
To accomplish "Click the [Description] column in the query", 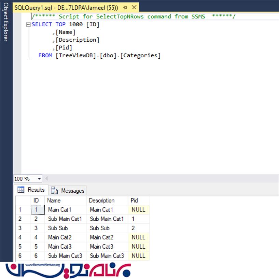I will coord(77,40).
